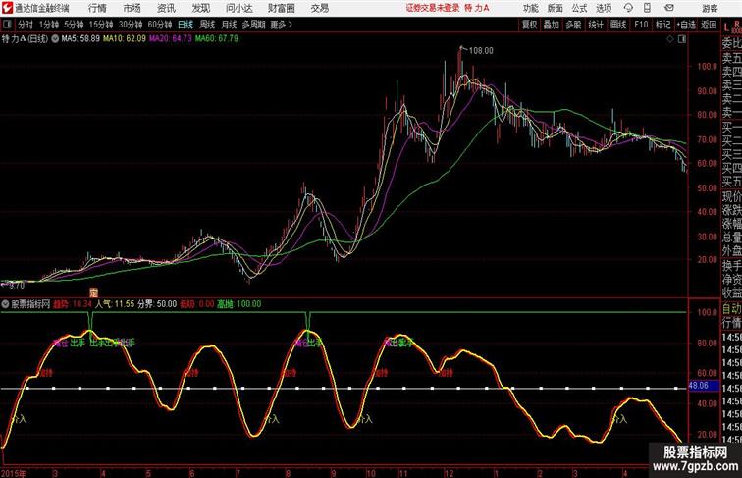The width and height of the screenshot is (742, 478).
Task: Open the mobile phone icon in title bar
Action: [x=647, y=8]
